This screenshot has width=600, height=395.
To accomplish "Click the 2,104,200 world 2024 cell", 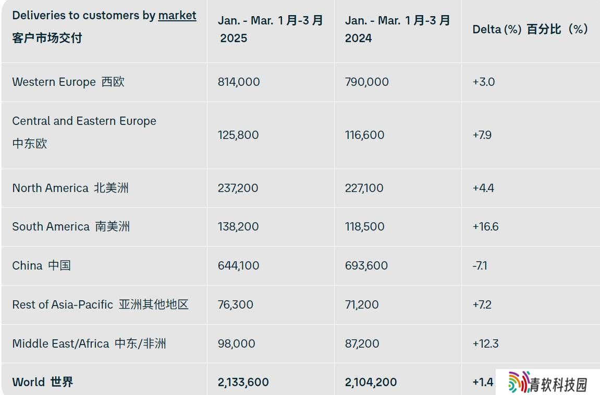I will click(x=371, y=382).
